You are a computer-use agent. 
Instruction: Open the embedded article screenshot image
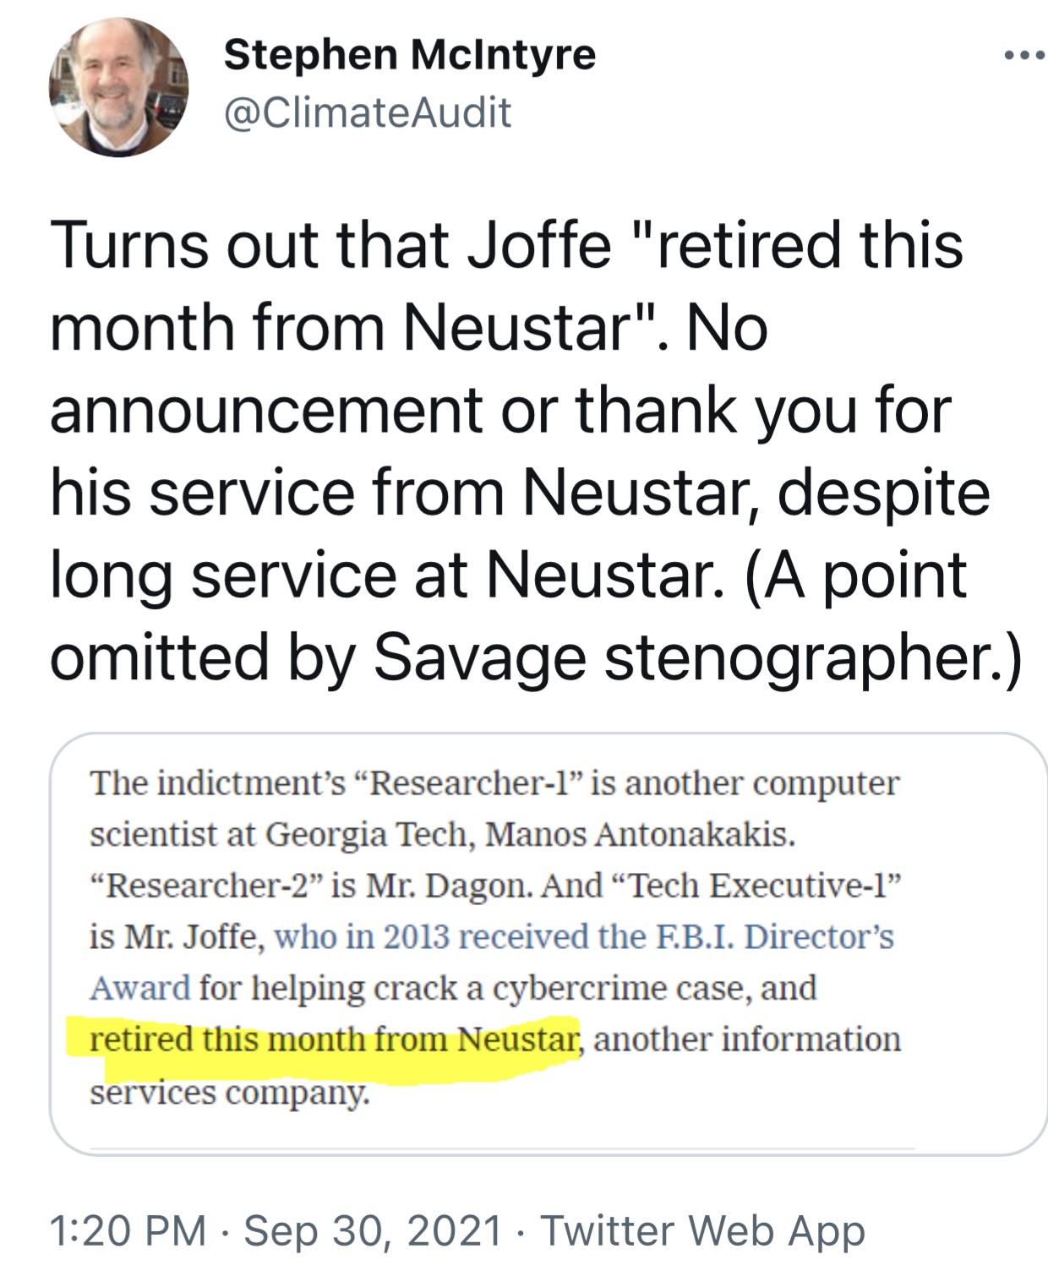coord(548,944)
